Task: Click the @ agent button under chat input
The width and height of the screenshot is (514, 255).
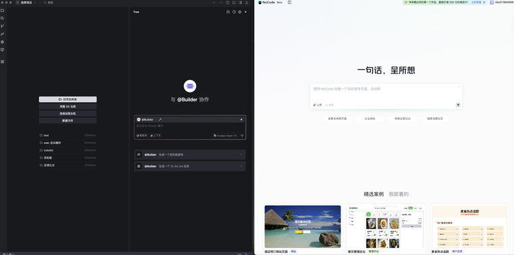Action: click(142, 135)
